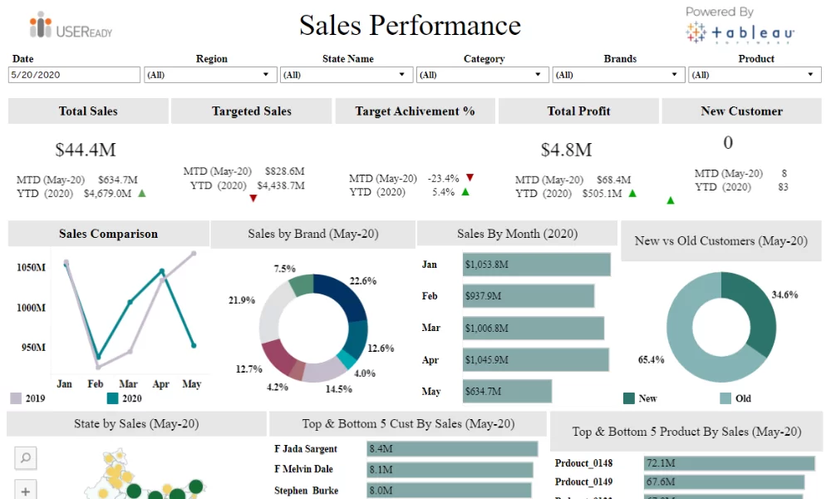Click red down arrow beside -23.4%
Viewport: 831px width, 499px height.
point(470,177)
